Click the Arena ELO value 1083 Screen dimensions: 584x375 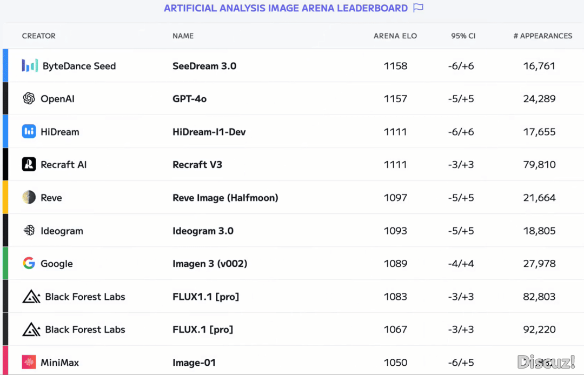point(395,297)
